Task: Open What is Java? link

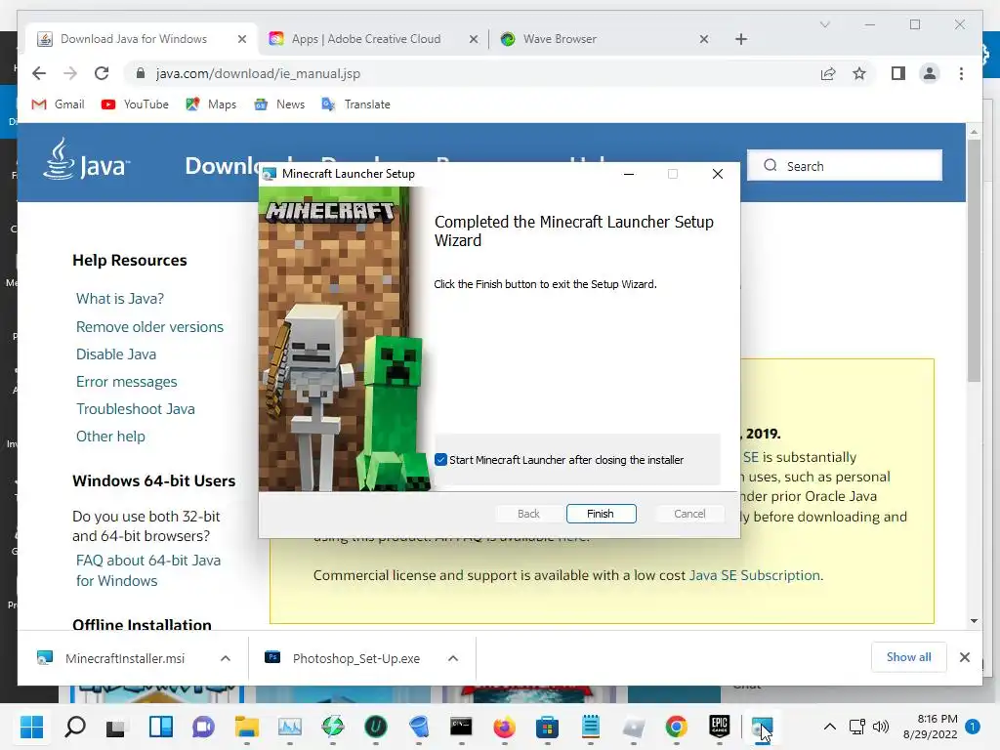Action: tap(120, 299)
